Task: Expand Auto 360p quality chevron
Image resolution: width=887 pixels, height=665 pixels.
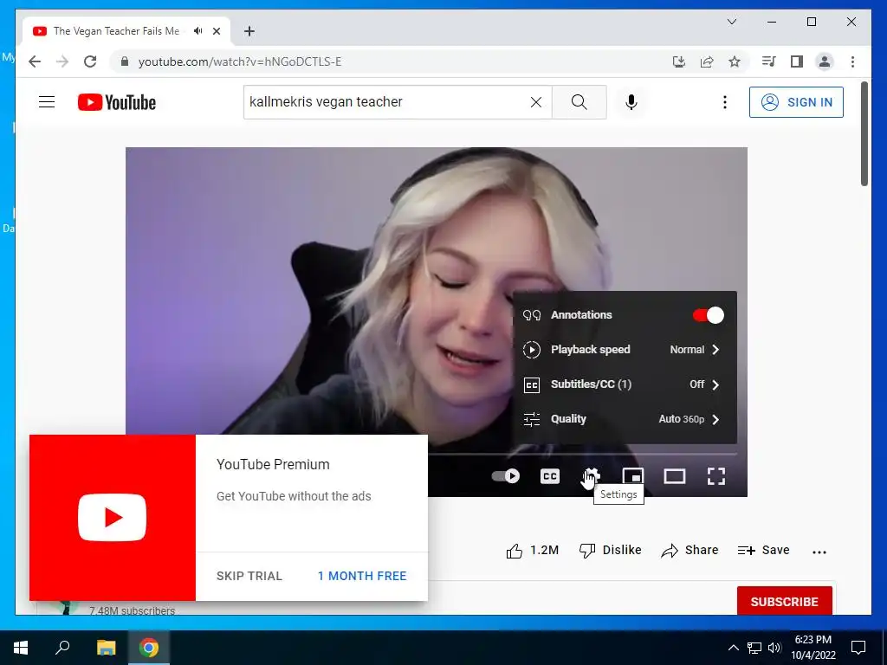Action: click(715, 419)
